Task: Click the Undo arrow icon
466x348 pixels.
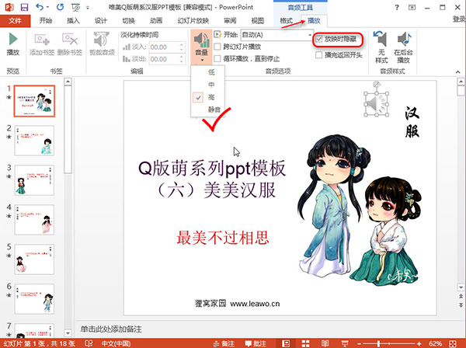Action: 40,7
